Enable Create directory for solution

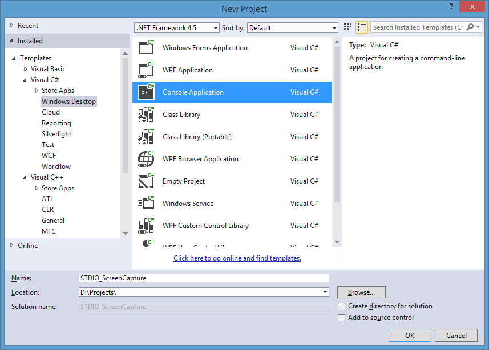point(341,306)
